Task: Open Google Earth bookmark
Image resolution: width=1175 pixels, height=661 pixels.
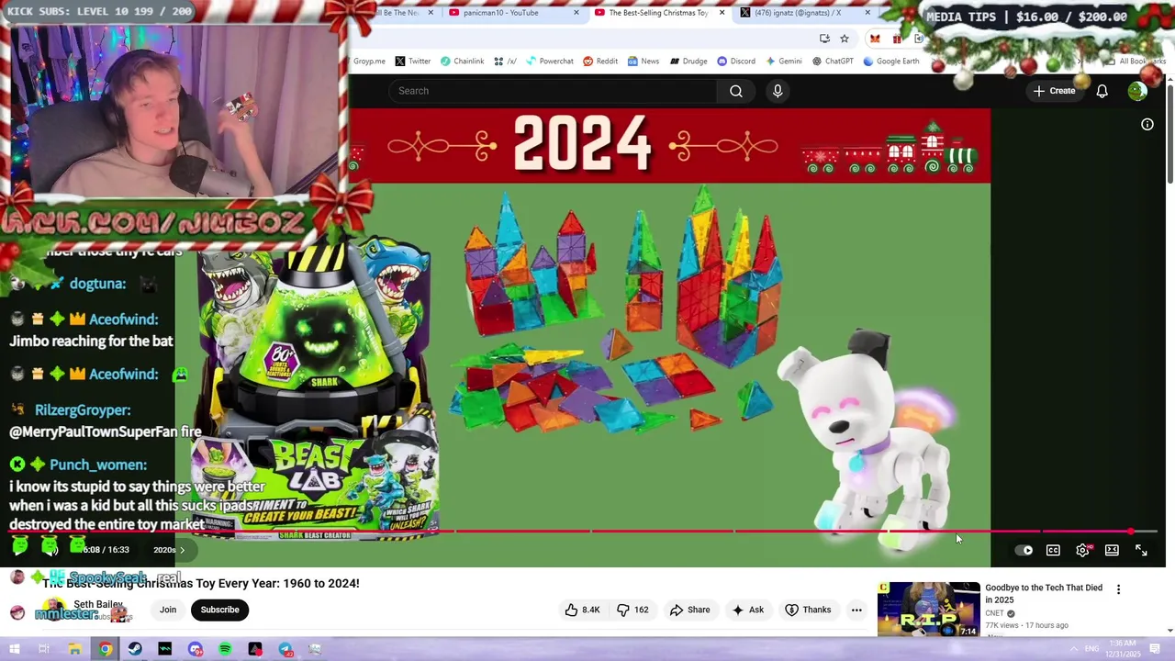Action: tap(890, 62)
